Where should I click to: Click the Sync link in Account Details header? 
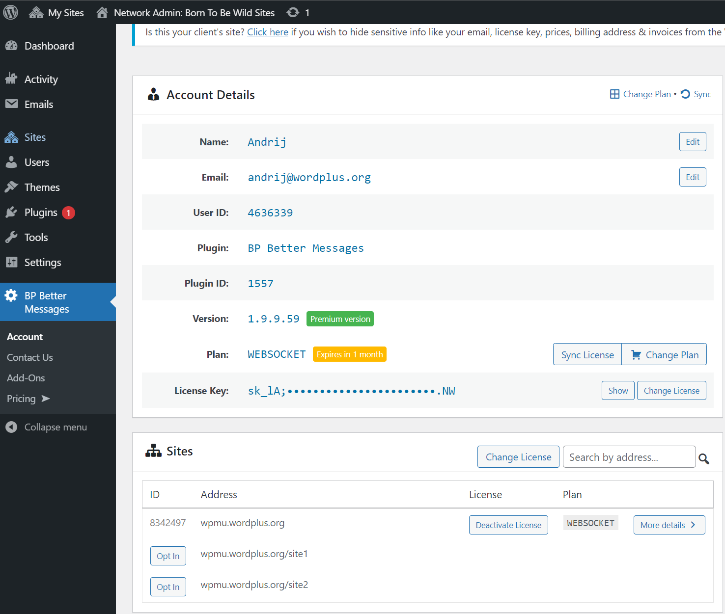(702, 94)
